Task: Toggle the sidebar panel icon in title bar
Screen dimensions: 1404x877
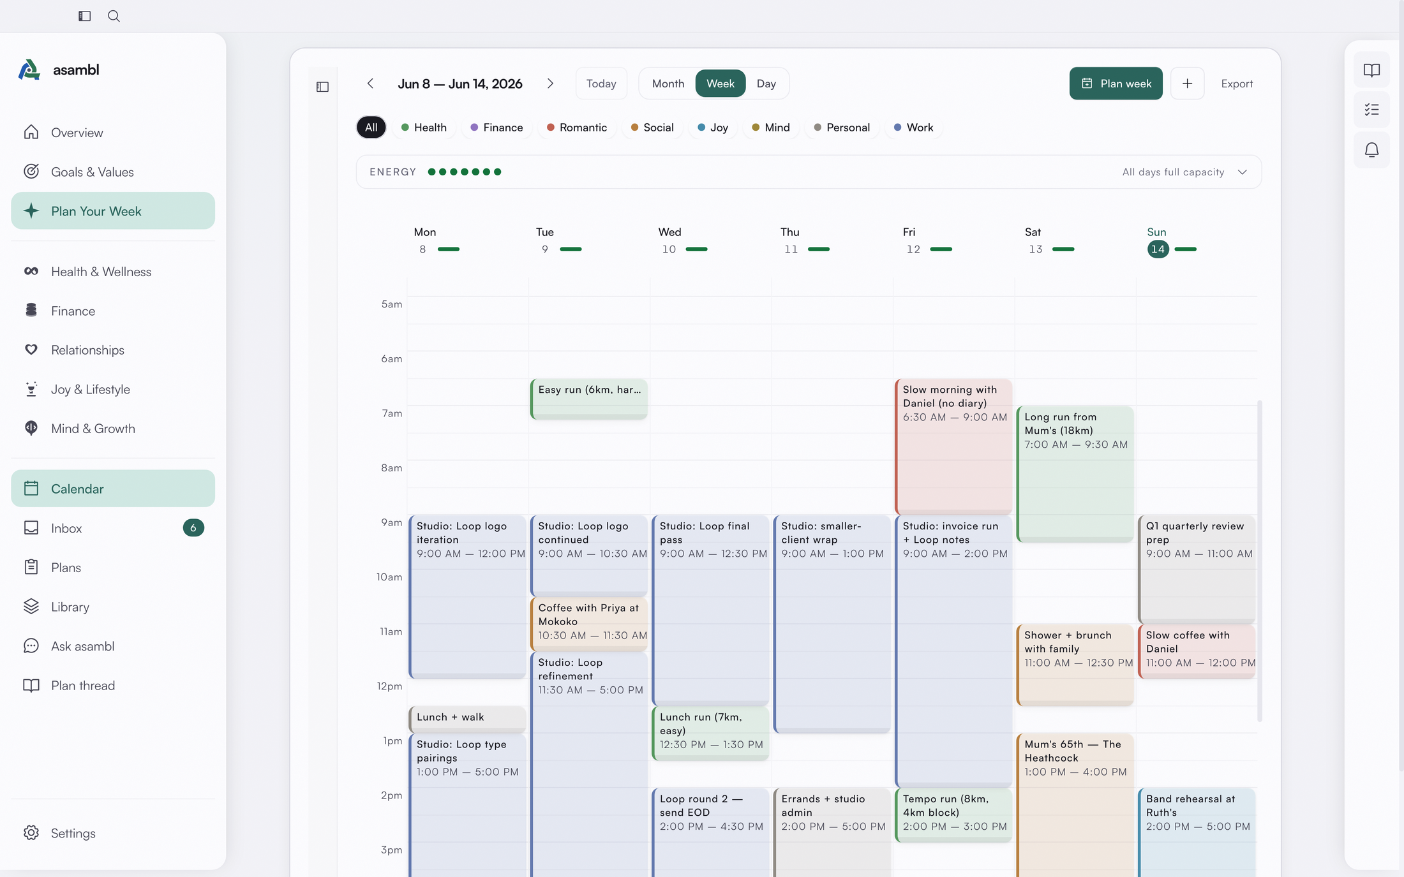Action: click(x=84, y=16)
